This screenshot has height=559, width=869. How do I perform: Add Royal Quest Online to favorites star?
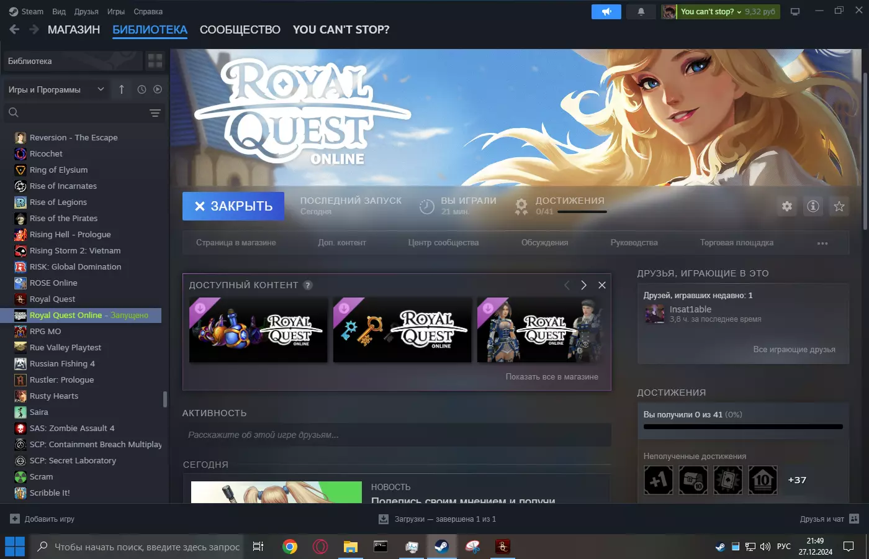[x=839, y=206]
